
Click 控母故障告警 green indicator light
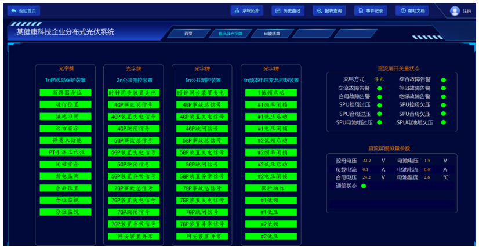(x=443, y=89)
